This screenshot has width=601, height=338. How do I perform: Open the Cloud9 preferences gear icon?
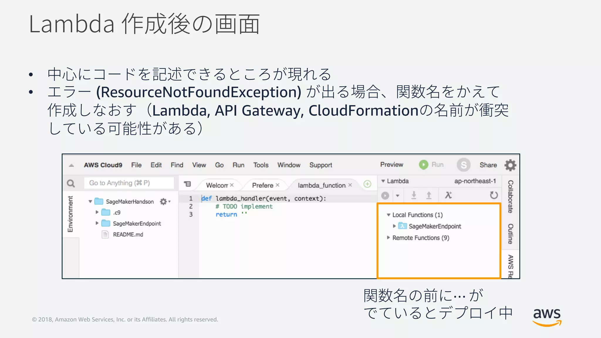[510, 165]
